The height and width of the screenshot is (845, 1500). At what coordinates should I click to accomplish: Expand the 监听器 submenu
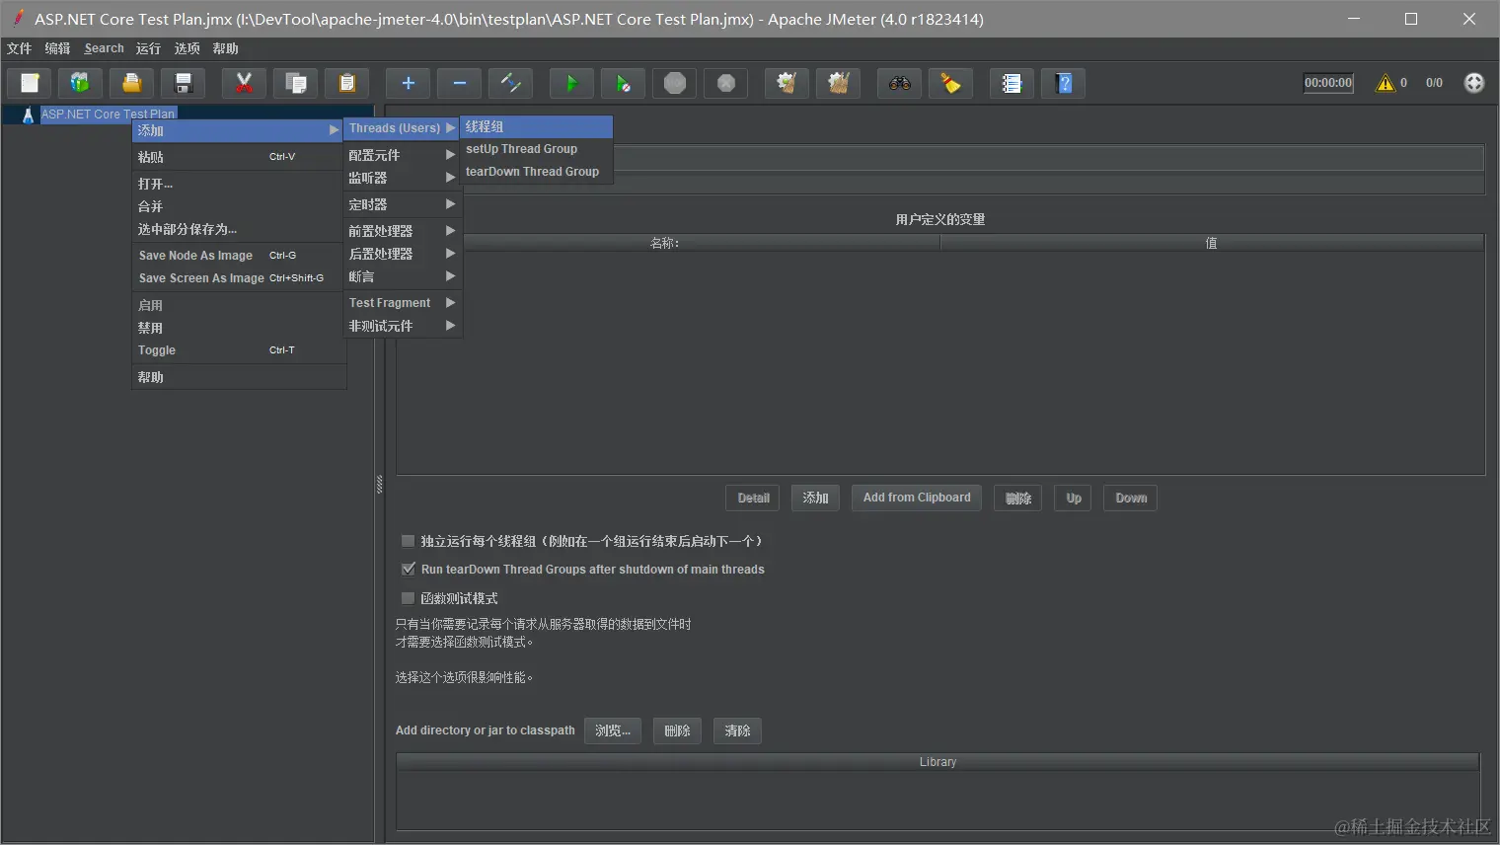pos(402,178)
